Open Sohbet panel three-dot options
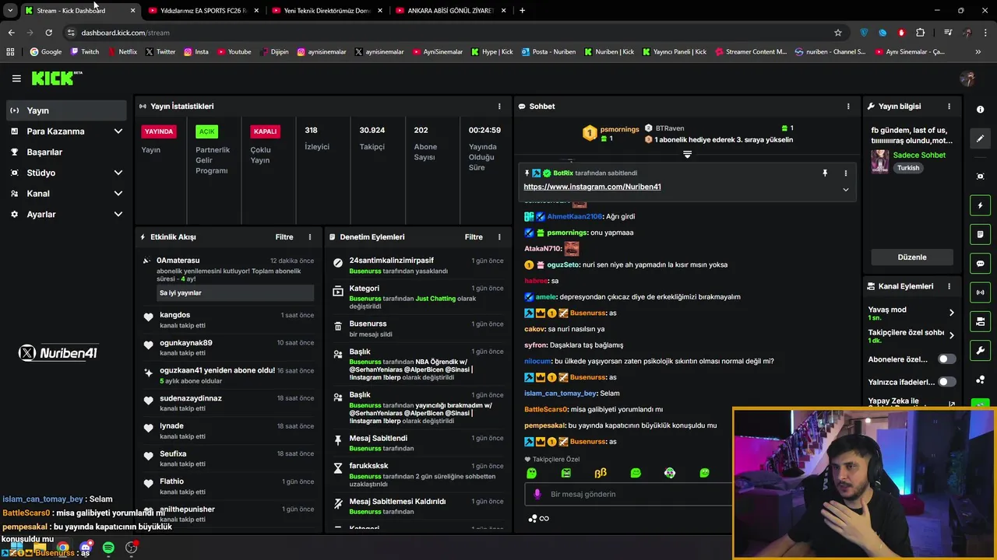Image resolution: width=997 pixels, height=560 pixels. point(848,107)
